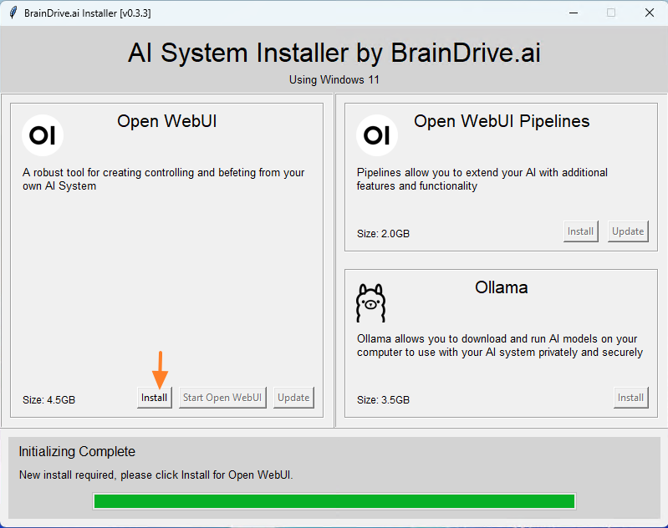Screen dimensions: 668x528
Task: Click the Ollama llama icon
Action: point(370,302)
